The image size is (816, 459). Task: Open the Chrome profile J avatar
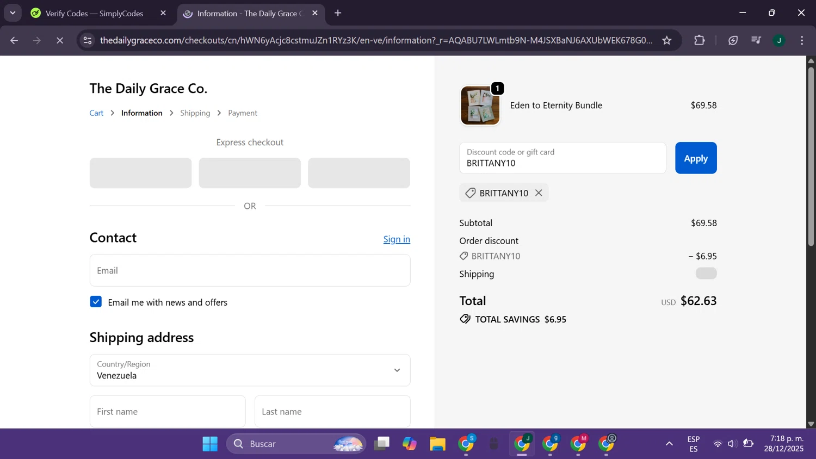pyautogui.click(x=779, y=40)
